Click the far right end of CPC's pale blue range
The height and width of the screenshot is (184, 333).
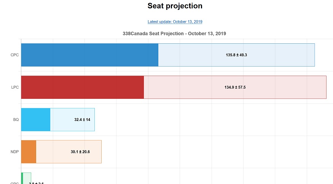coord(313,55)
